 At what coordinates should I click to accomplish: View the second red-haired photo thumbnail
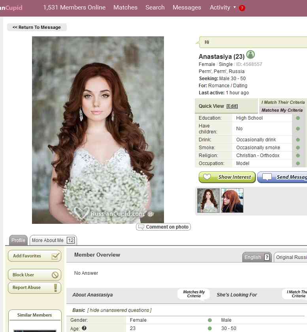click(232, 201)
